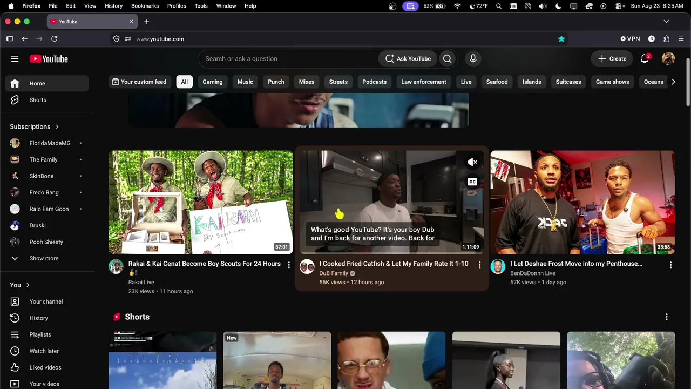This screenshot has height=389, width=691.
Task: Open the notifications bell
Action: point(645,59)
